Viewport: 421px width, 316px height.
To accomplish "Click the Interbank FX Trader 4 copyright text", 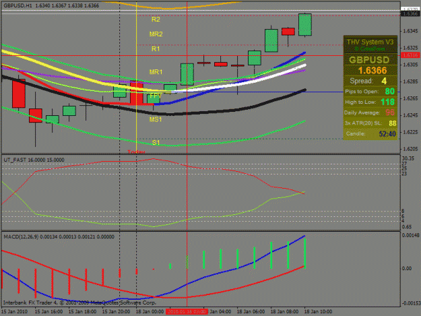I will point(79,303).
